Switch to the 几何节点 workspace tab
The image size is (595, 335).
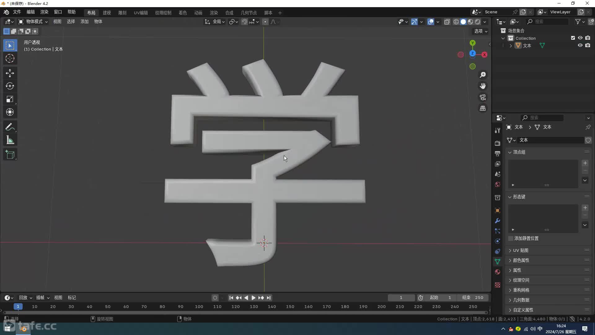(249, 13)
